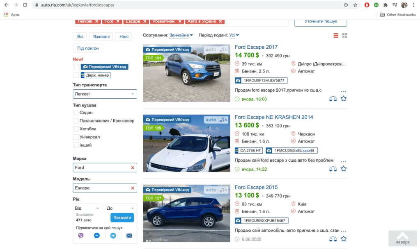Enable the verified VIN-код checkbox
This screenshot has height=249, width=420.
[x=76, y=67]
